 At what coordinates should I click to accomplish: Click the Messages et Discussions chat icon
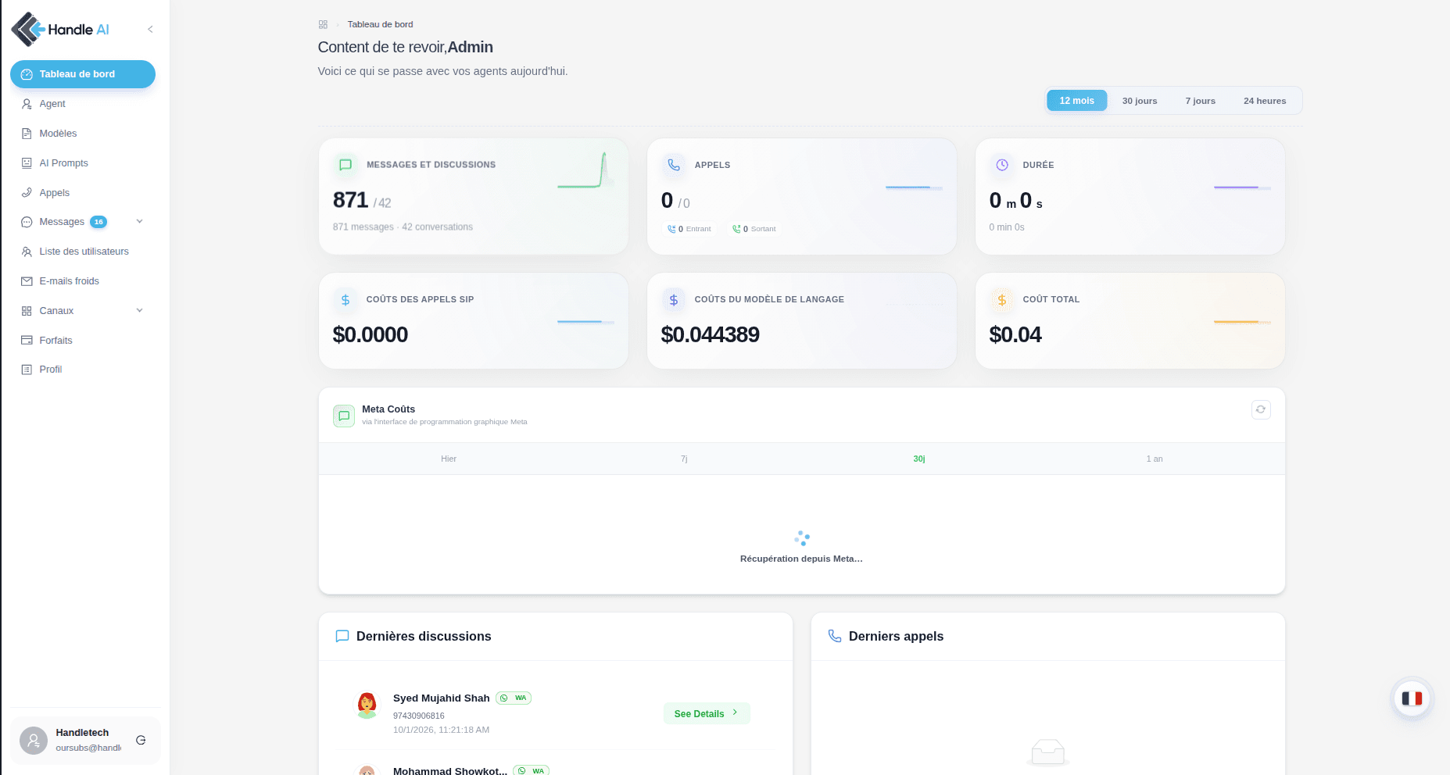(345, 165)
